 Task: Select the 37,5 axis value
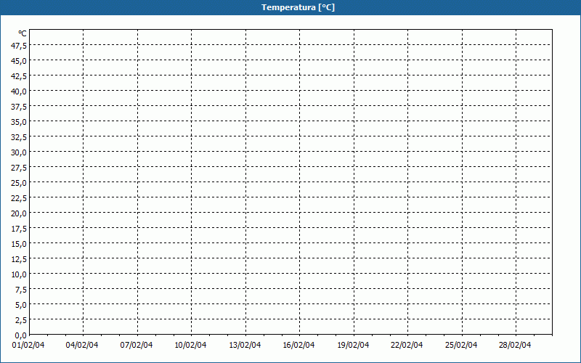pyautogui.click(x=19, y=107)
